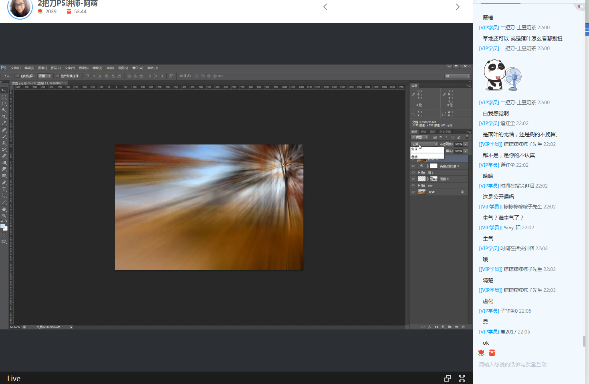
Task: Tick the 显示变换控件 checkbox
Action: click(58, 76)
